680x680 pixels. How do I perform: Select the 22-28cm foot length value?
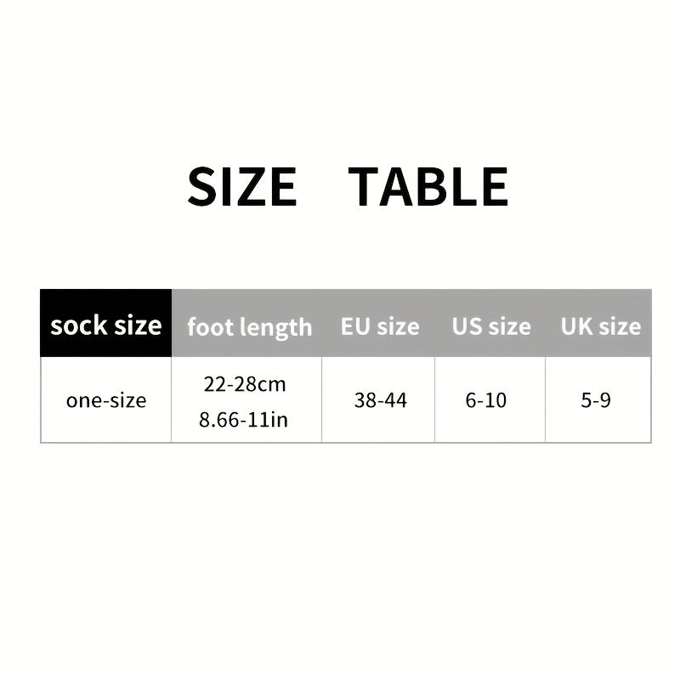tap(245, 384)
